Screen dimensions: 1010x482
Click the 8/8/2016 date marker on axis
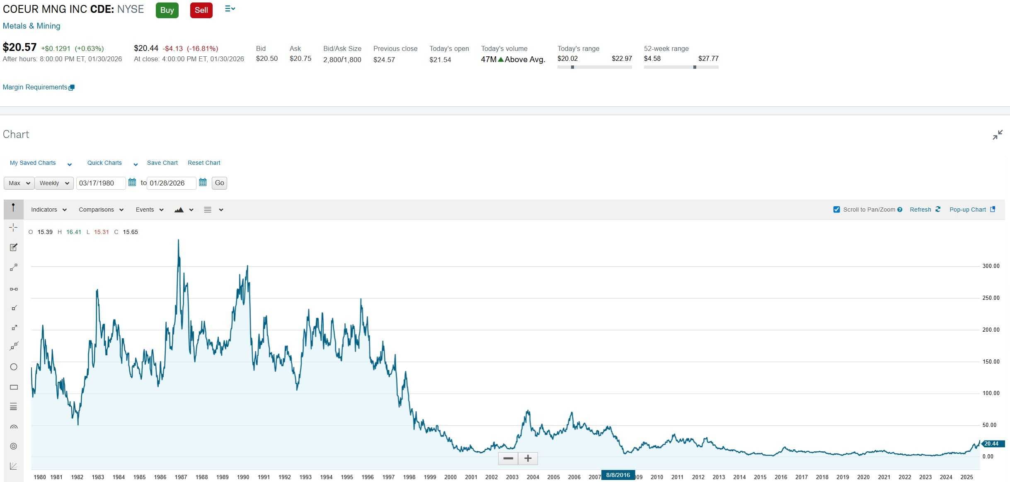pyautogui.click(x=618, y=475)
